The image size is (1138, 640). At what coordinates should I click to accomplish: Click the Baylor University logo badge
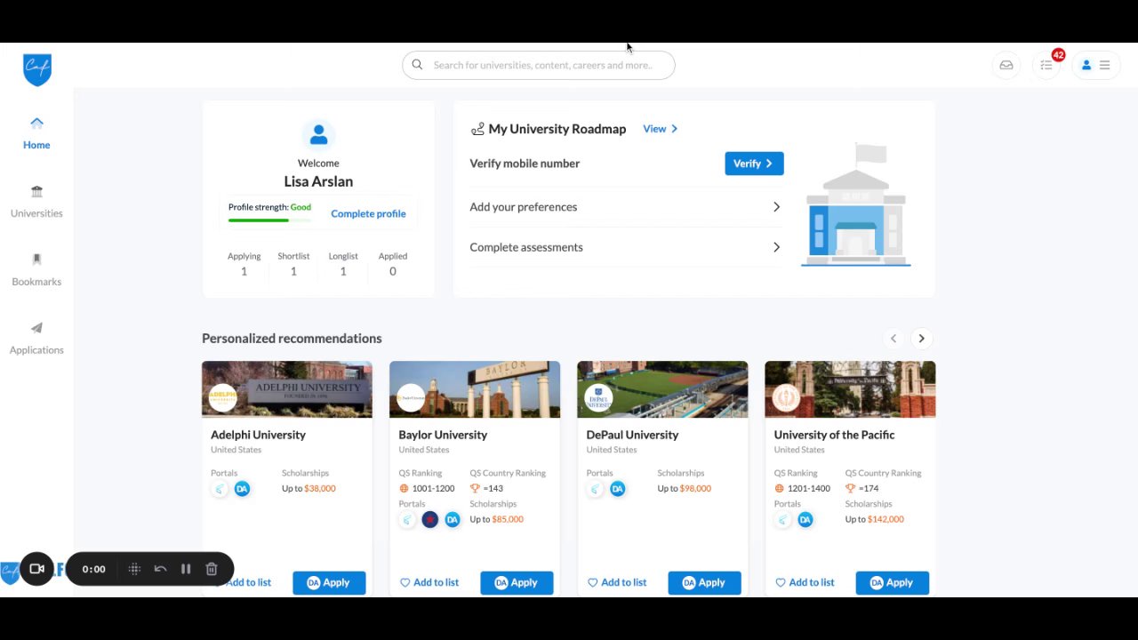point(411,397)
